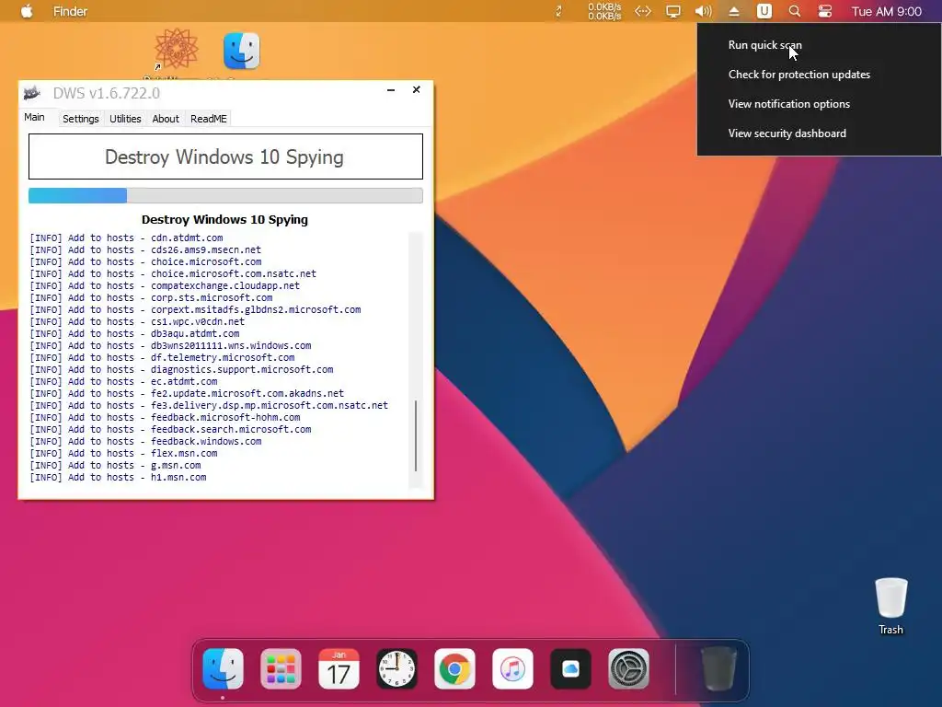Click the Finder desktop icon

242,51
